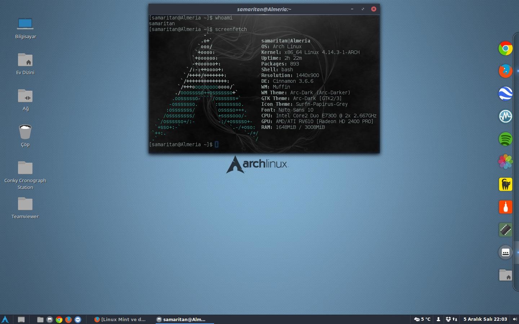519x324 pixels.
Task: Click the 'whoami' command line in terminal
Action: (191, 18)
